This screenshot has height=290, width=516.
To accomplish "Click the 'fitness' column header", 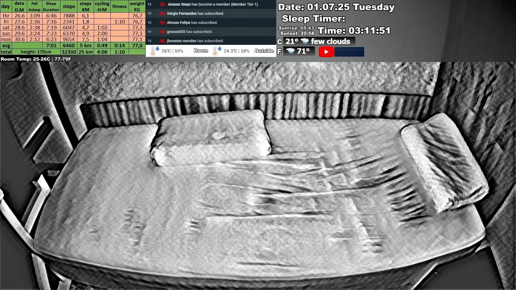I will click(x=120, y=6).
